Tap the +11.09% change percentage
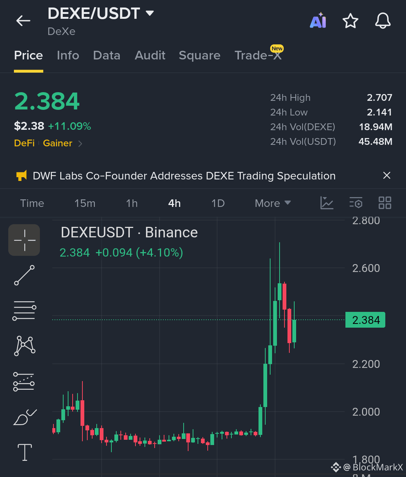This screenshot has height=477, width=406. coord(70,126)
